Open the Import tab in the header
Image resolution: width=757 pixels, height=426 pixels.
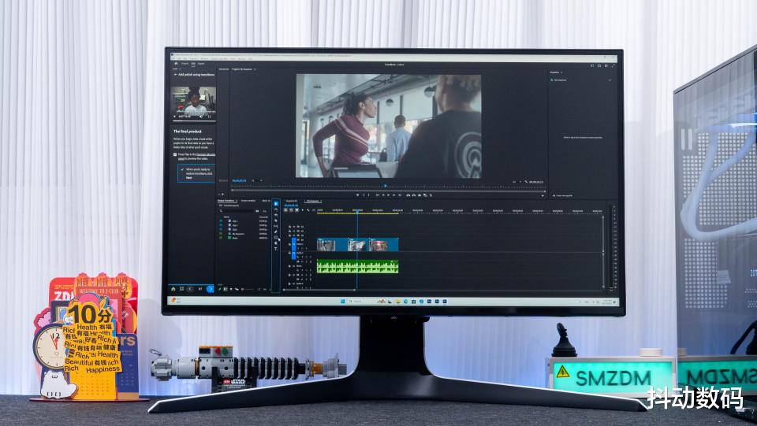185,64
